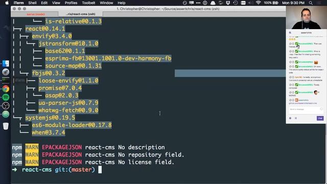Open Spotlight search magnifier
The width and height of the screenshot is (327, 184).
311,3
